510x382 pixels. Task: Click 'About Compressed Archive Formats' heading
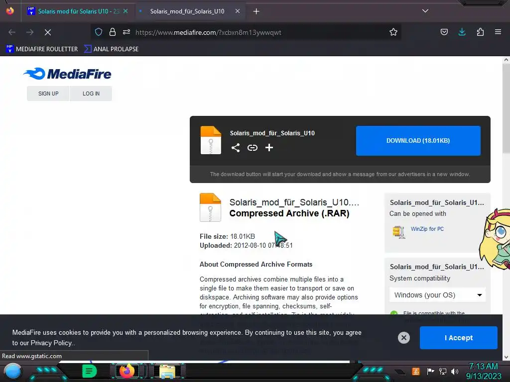tap(256, 265)
